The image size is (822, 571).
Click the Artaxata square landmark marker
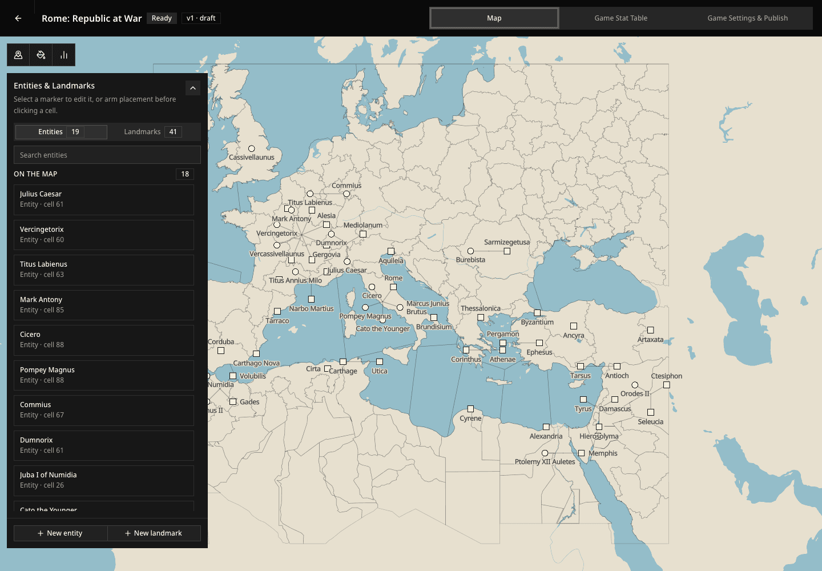click(x=650, y=330)
